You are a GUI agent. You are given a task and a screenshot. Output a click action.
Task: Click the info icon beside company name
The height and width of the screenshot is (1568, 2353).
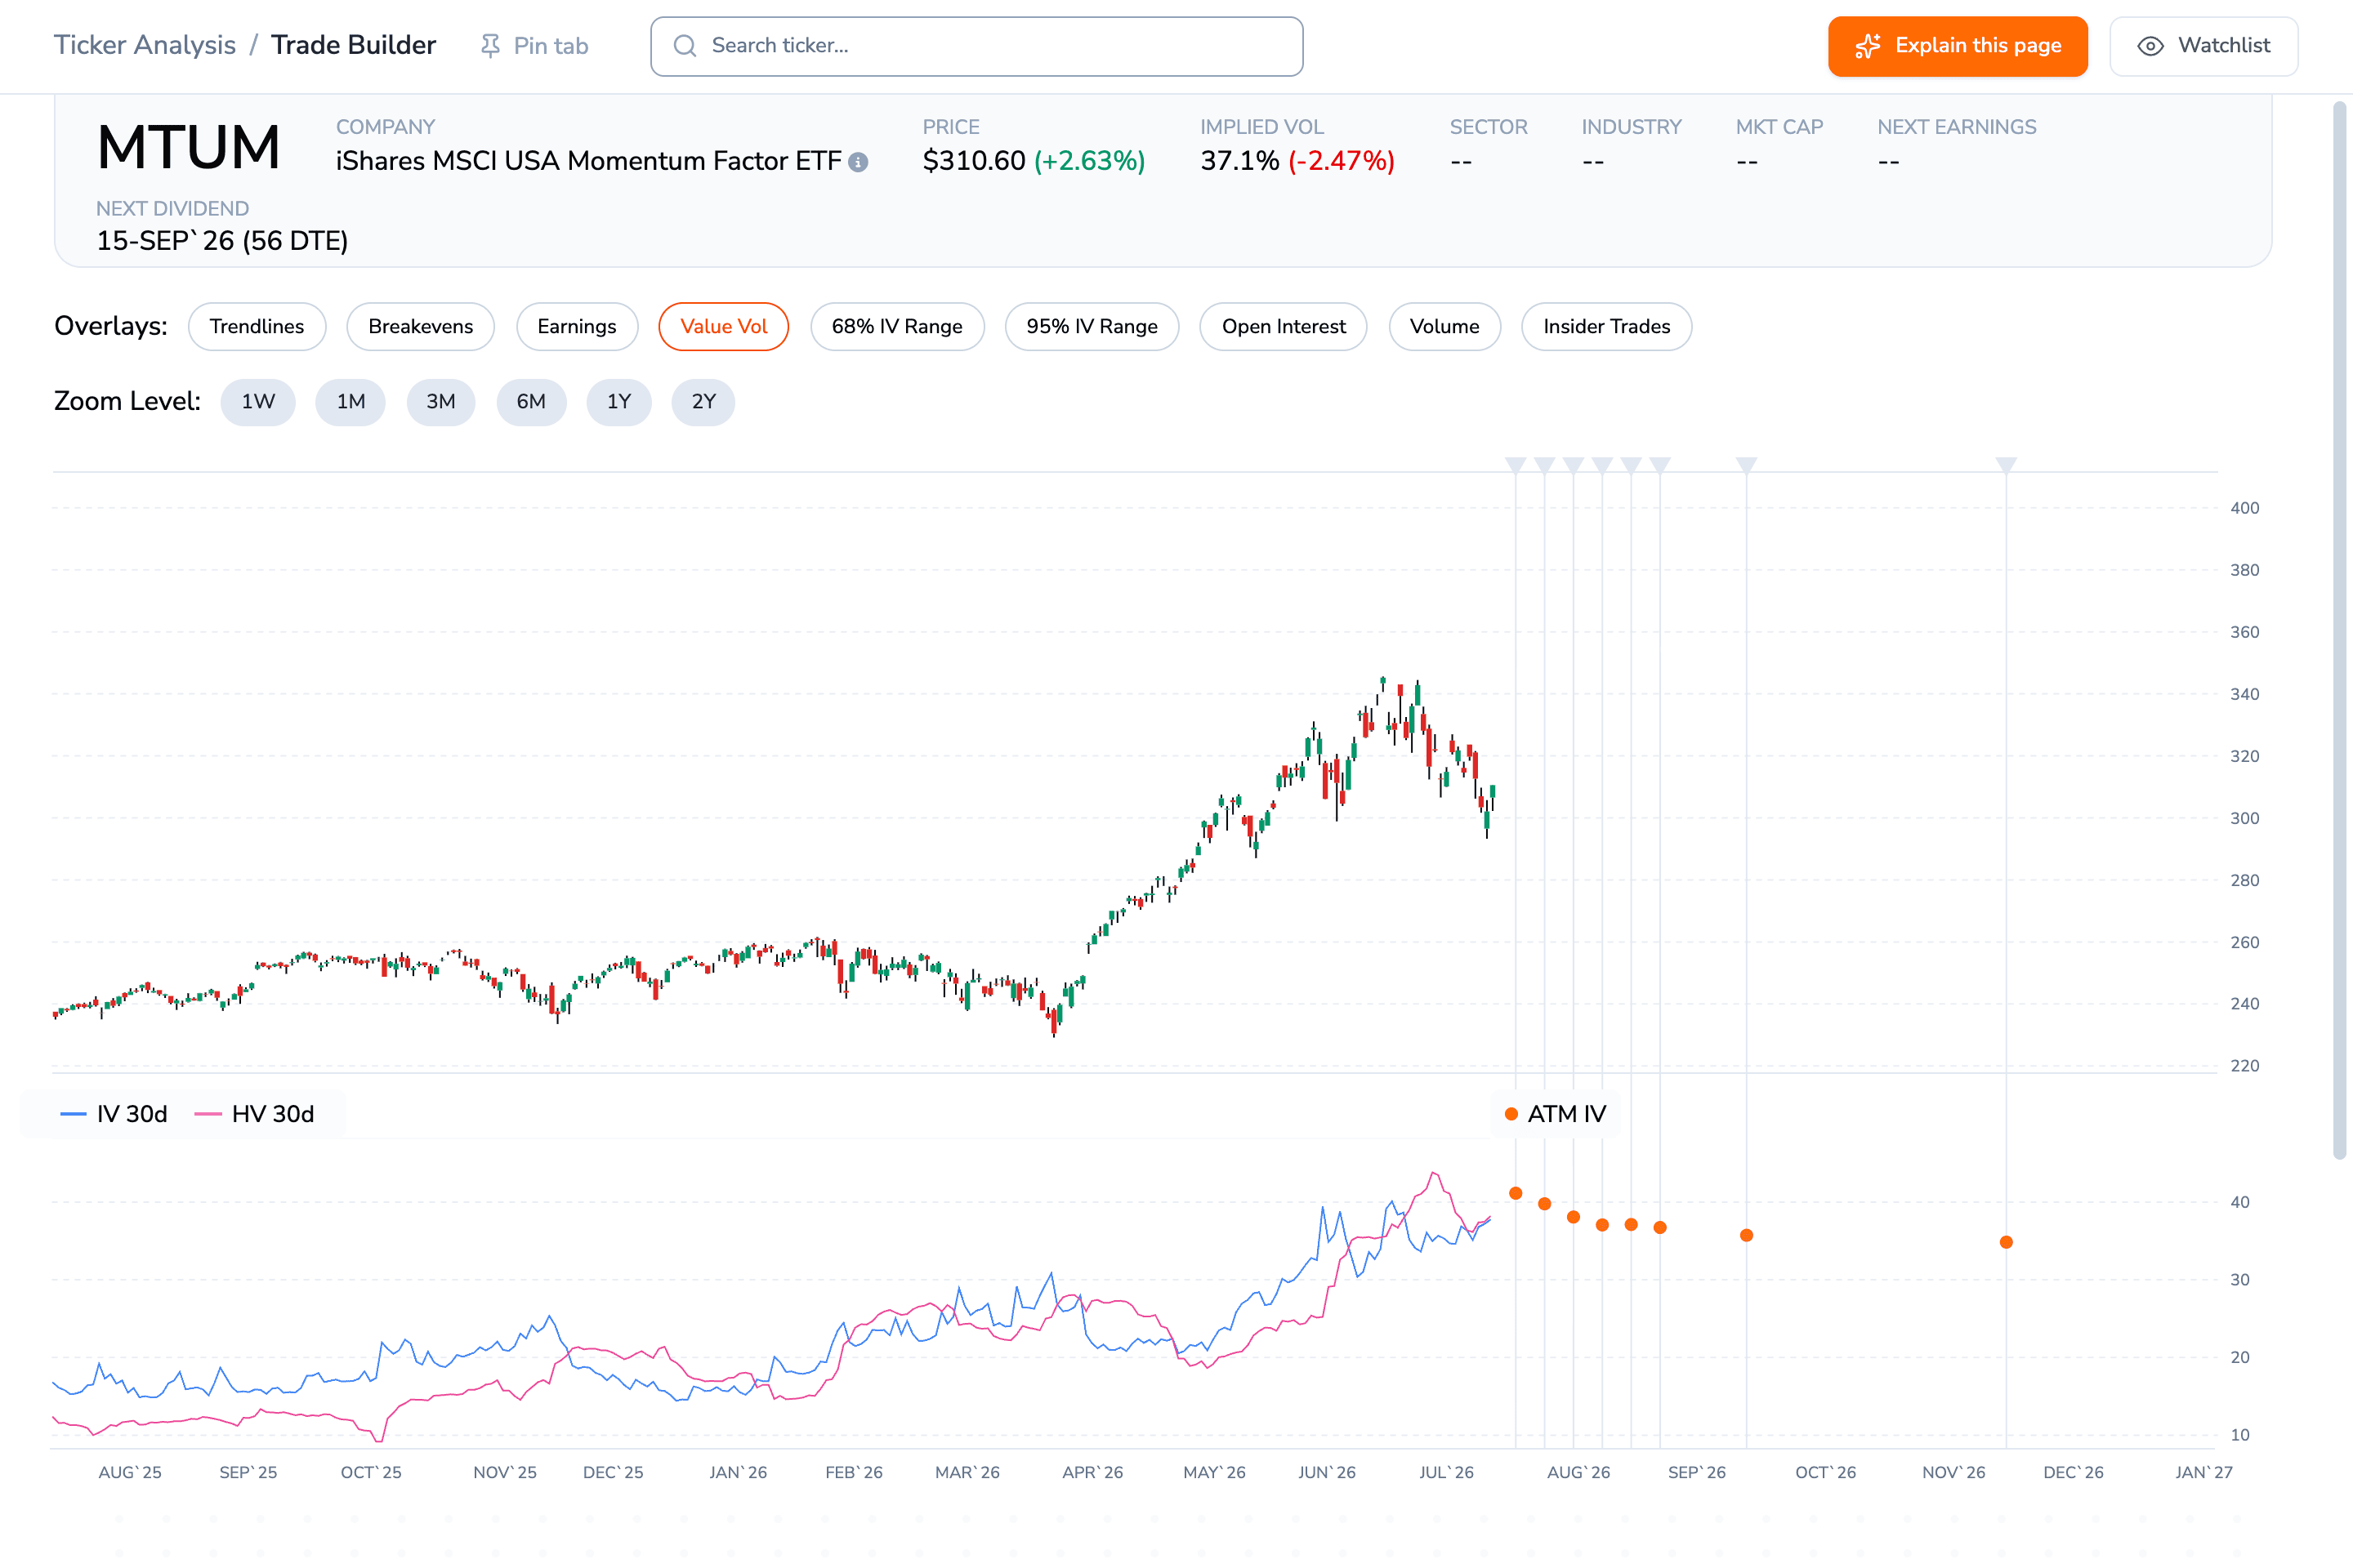(x=859, y=162)
